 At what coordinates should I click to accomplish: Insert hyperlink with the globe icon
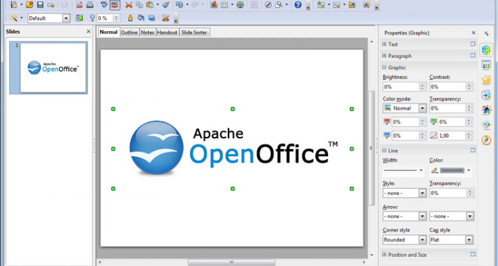click(240, 5)
